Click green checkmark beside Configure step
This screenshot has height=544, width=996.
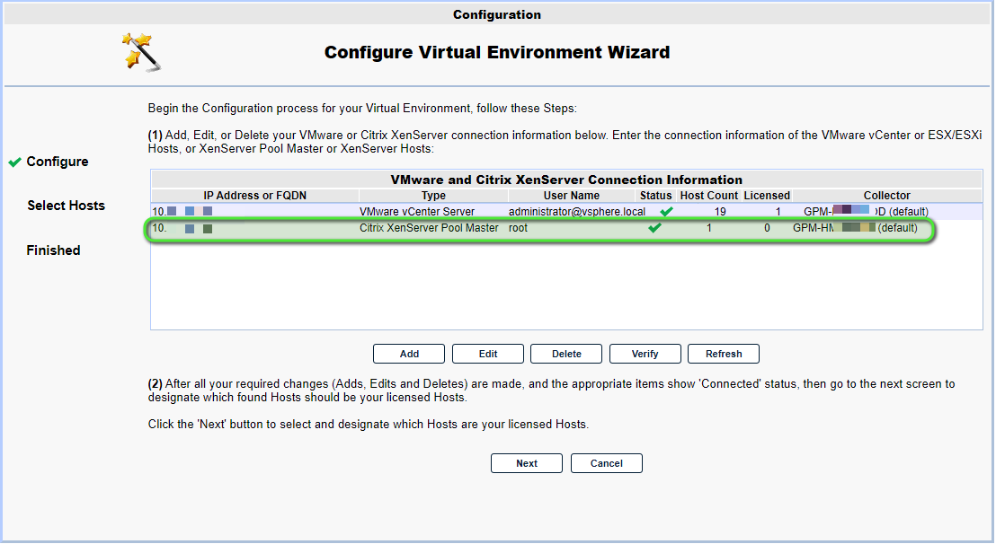point(15,162)
